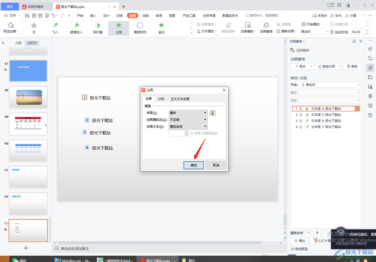Close the animation pane
Screen dimensions: 376x262
click(361, 41)
